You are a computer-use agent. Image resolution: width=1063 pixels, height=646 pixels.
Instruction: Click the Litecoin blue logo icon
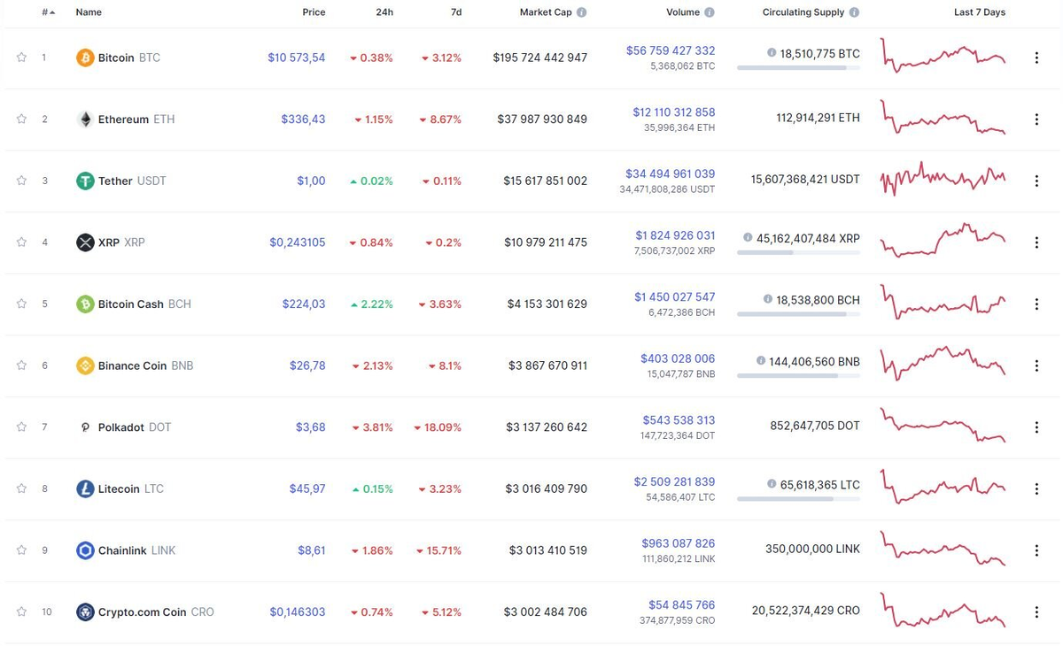click(x=85, y=488)
